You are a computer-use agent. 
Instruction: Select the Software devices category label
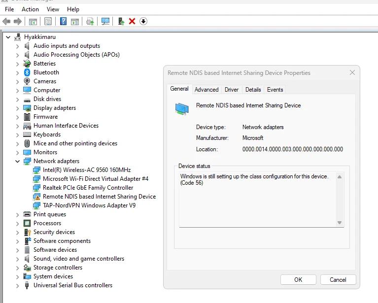point(55,250)
